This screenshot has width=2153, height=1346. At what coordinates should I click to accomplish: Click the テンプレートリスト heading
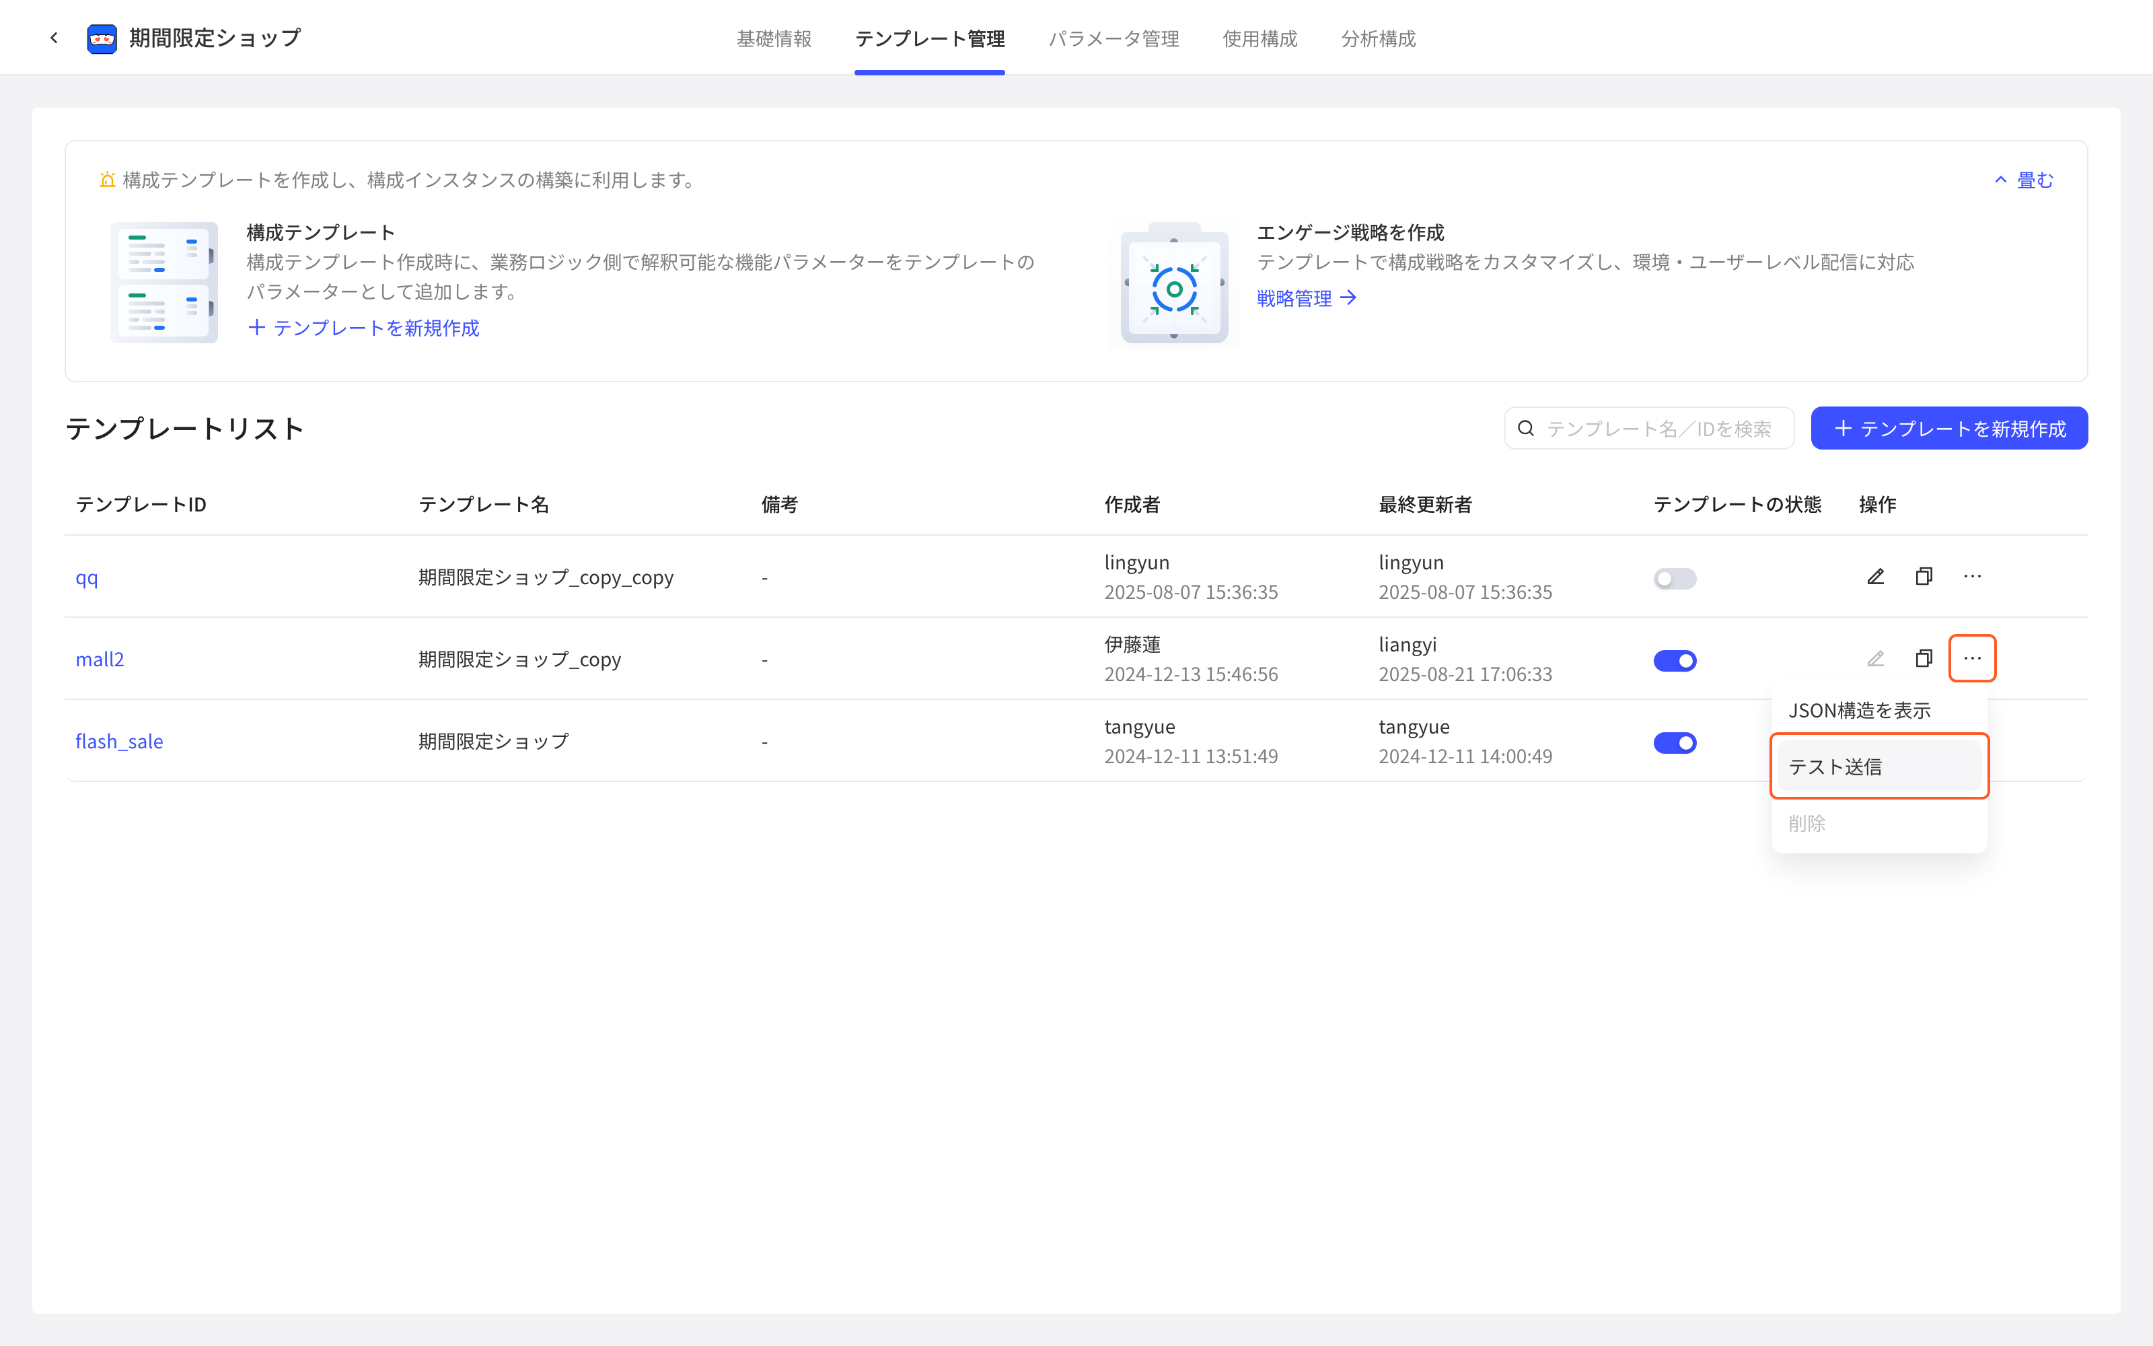(185, 428)
